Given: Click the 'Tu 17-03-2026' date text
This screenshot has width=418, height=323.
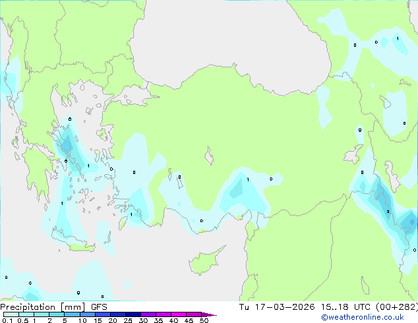Looking at the screenshot, I should click(277, 307).
